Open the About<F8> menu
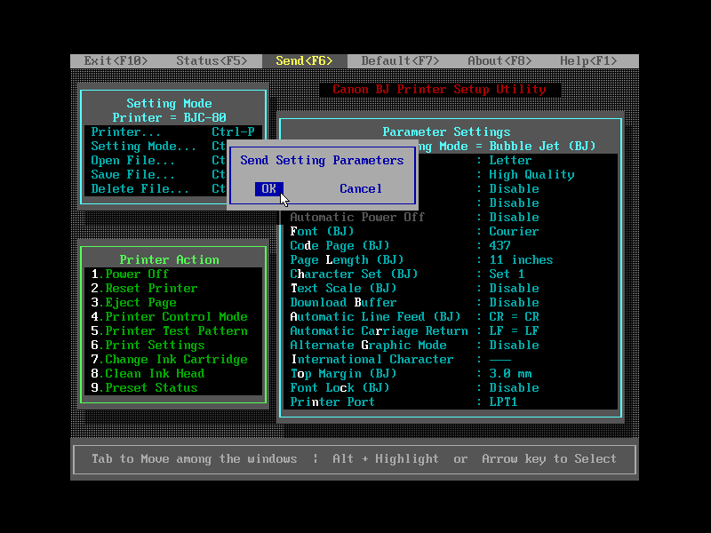This screenshot has height=533, width=711. tap(499, 60)
